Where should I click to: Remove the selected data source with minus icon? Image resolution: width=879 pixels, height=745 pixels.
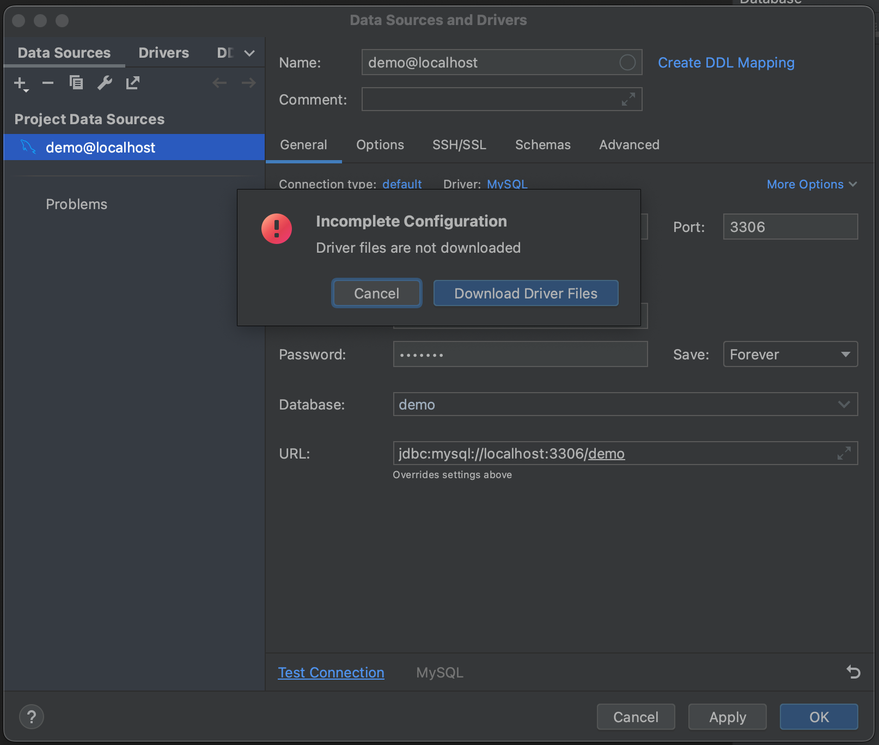coord(48,83)
